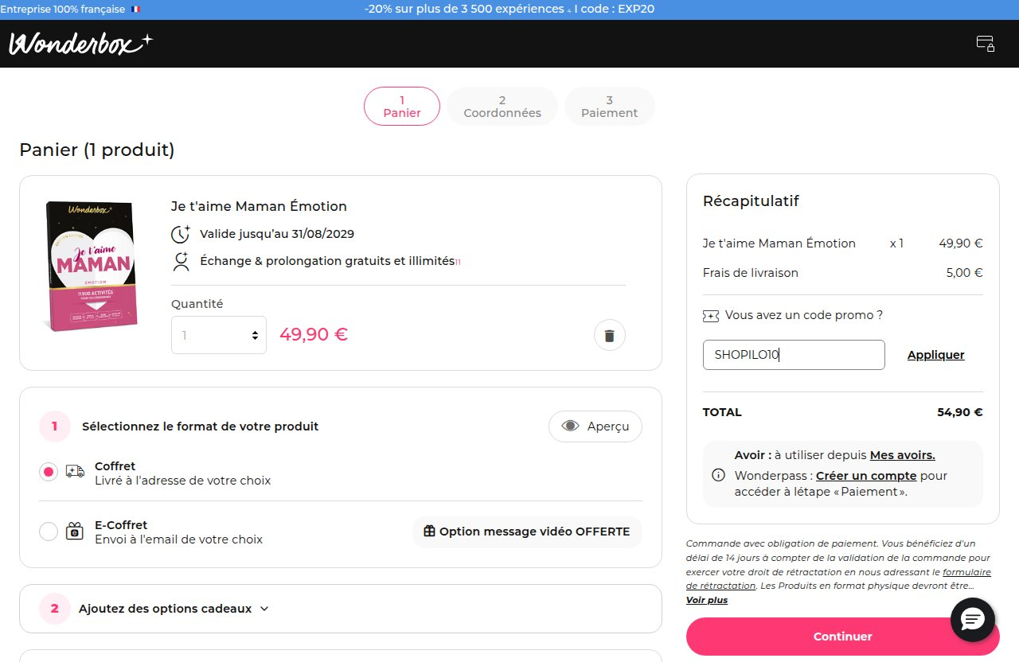Apply the promo code with Appliquer
The image size is (1019, 662).
[935, 355]
